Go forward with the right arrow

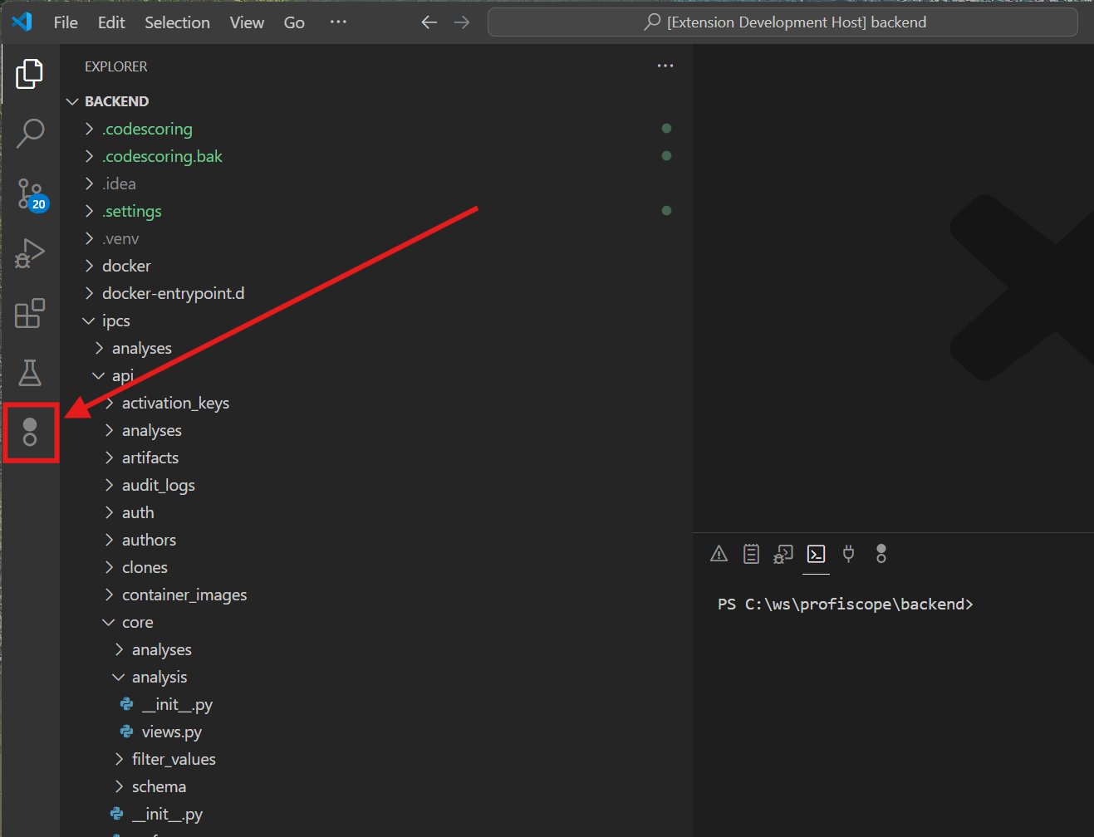point(462,22)
